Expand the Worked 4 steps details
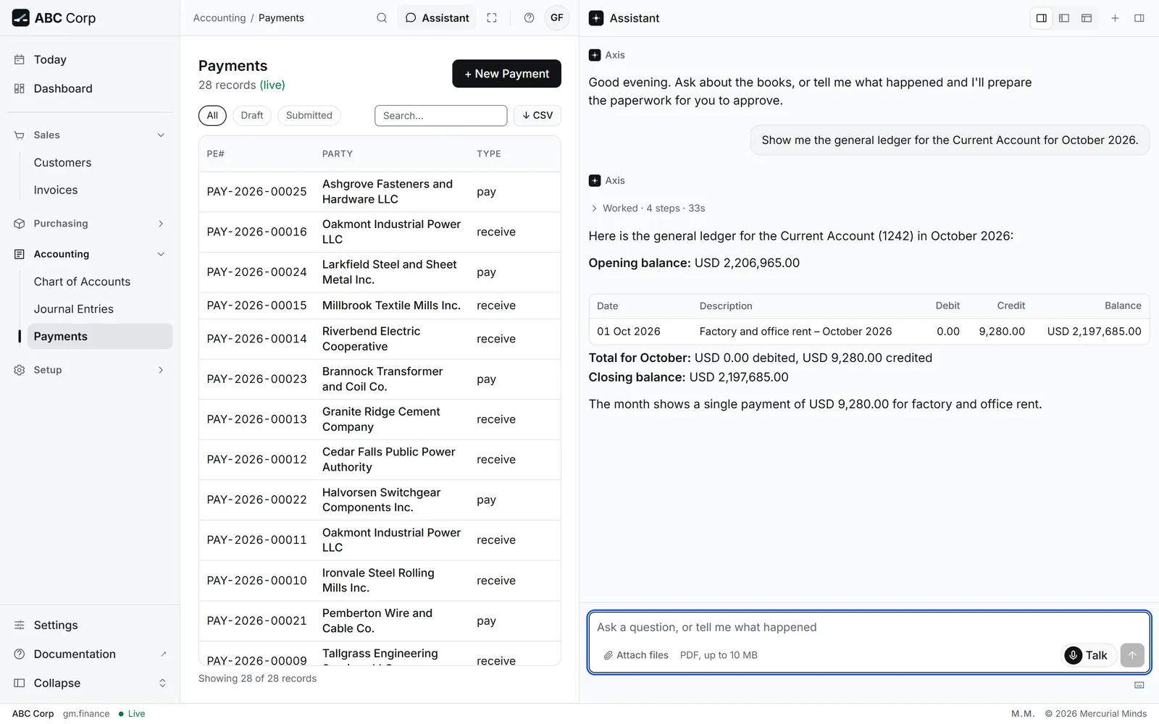The image size is (1159, 724). 648,208
